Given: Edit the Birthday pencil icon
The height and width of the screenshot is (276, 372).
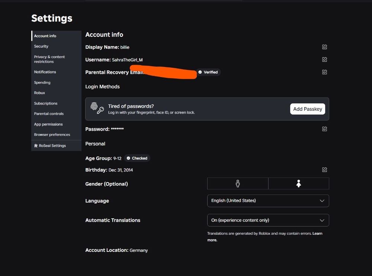Looking at the screenshot, I should (324, 170).
